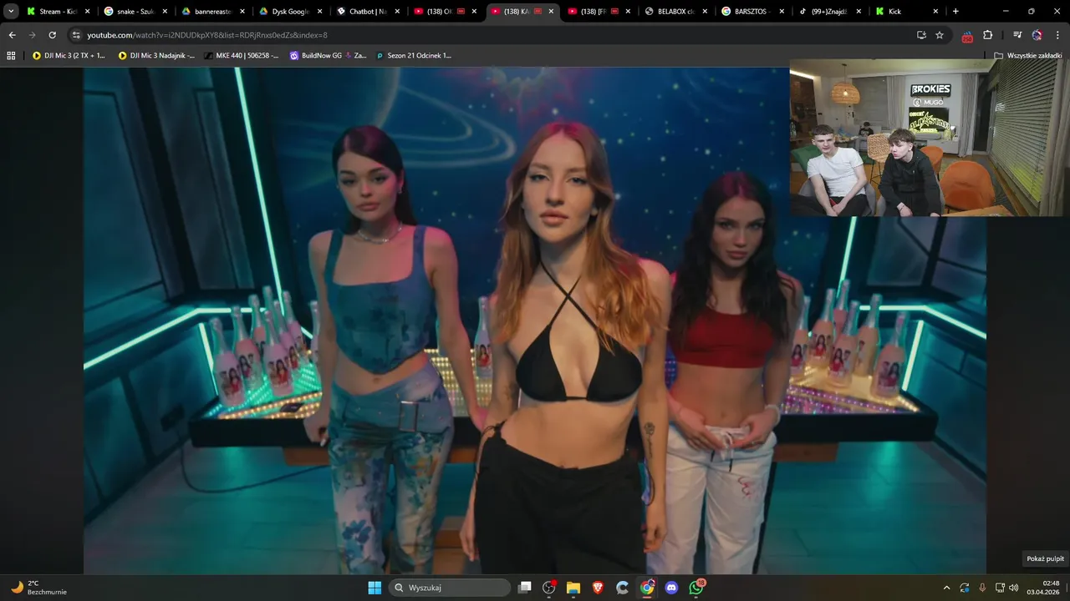Open the Extensions puzzle menu
The height and width of the screenshot is (601, 1070).
click(x=987, y=35)
